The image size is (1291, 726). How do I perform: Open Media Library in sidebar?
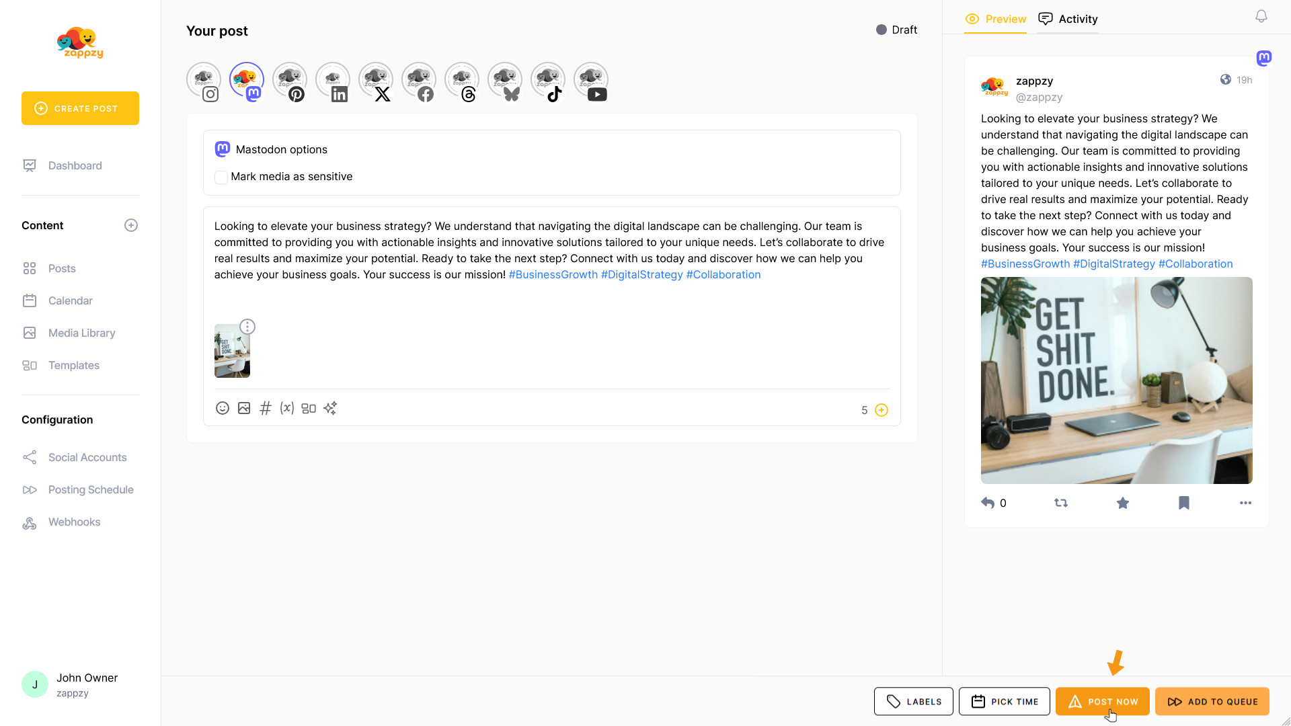click(x=81, y=333)
